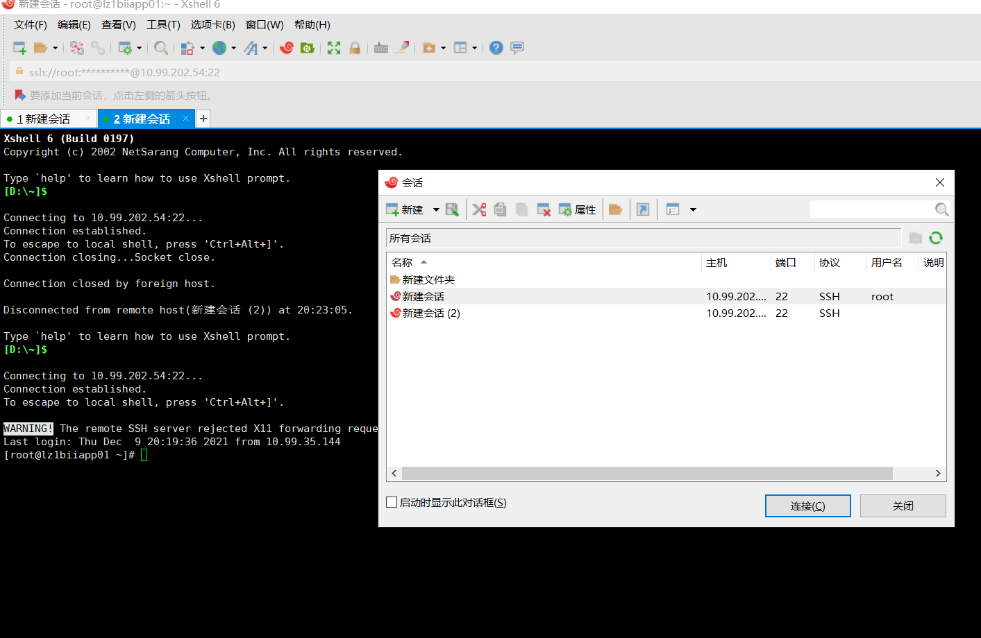This screenshot has width=981, height=638.
Task: Click the session search input field
Action: (x=872, y=209)
